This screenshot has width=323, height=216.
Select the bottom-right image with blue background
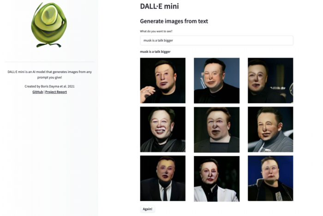[270, 178]
